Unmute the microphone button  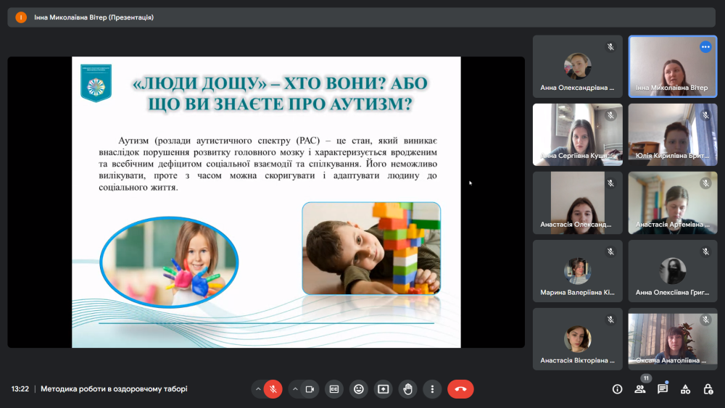click(273, 389)
